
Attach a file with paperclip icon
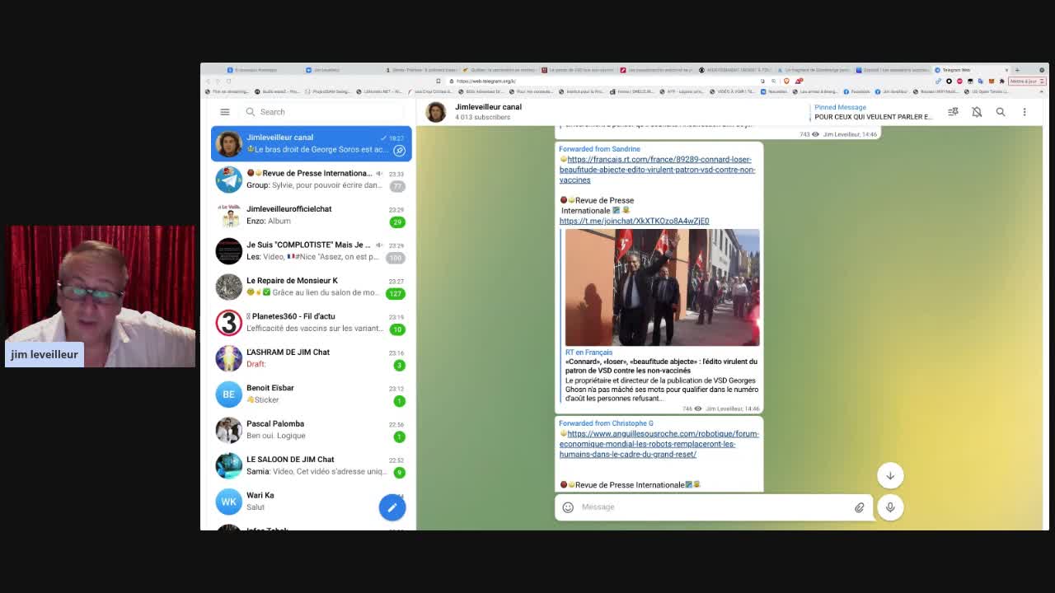859,507
